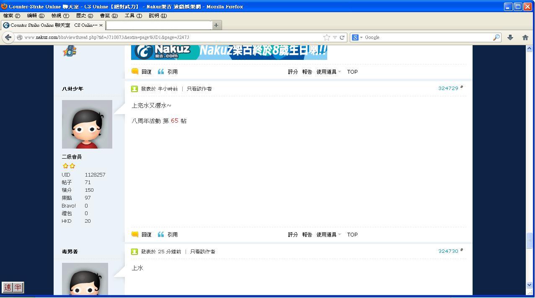
Task: Click the quote icon above post 324729
Action: coord(161,72)
